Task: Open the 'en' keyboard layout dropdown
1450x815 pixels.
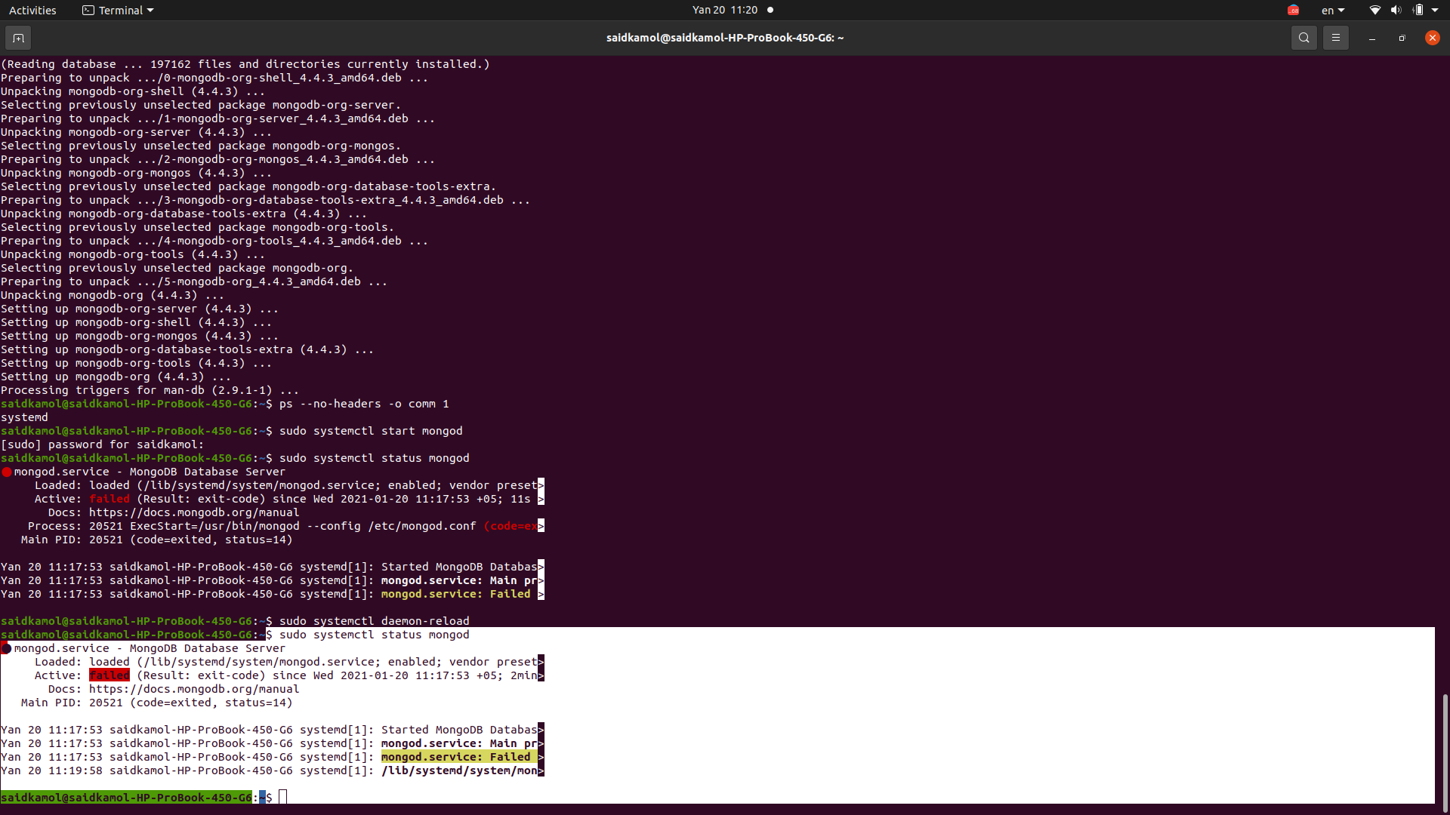Action: (1333, 11)
